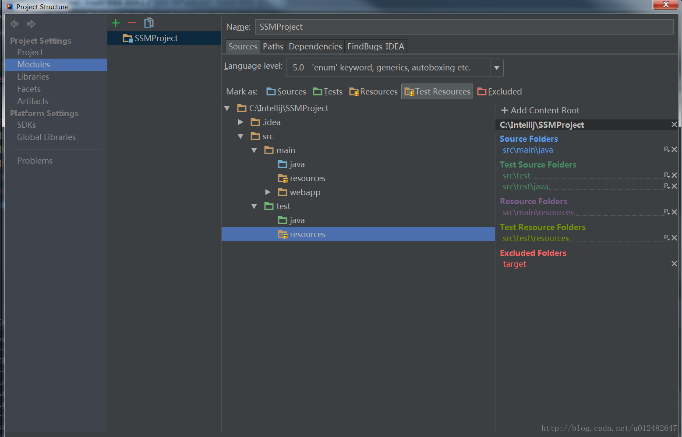The height and width of the screenshot is (437, 682).
Task: Open Modules settings page
Action: point(56,64)
